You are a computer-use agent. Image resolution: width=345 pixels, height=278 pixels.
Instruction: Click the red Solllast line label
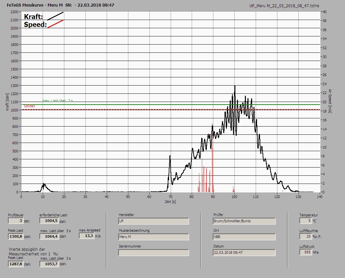(x=30, y=106)
